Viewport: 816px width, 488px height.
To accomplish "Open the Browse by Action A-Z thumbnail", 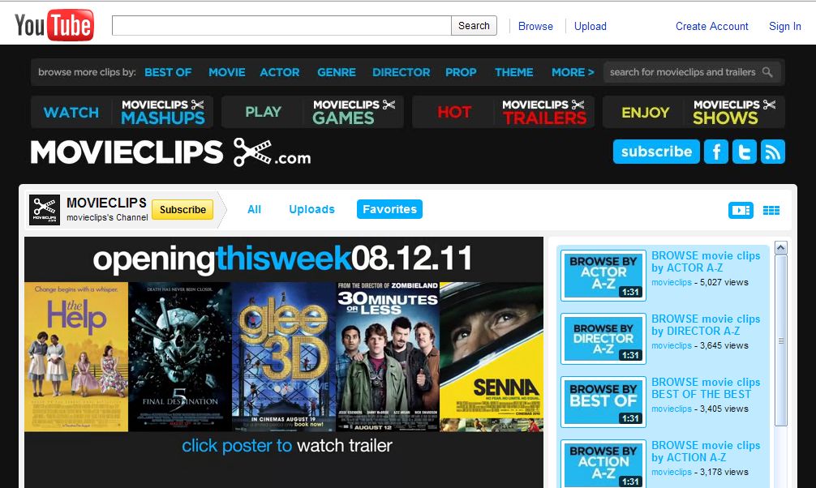I will click(x=603, y=464).
